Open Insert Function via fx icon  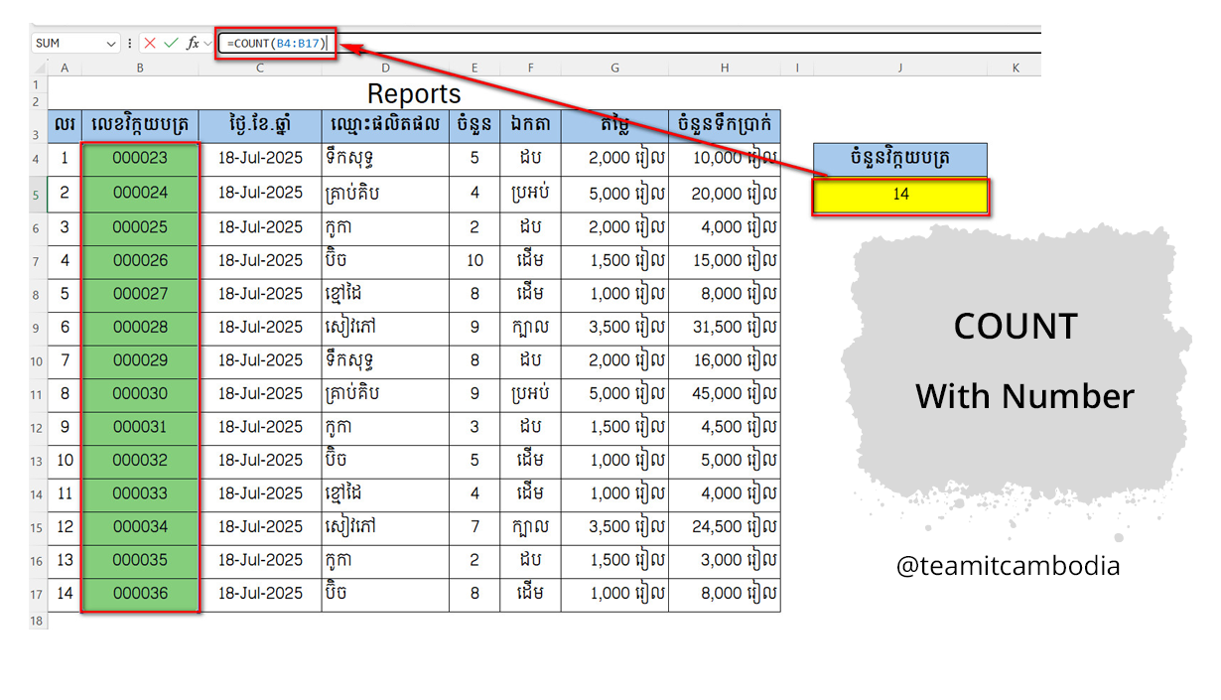[x=193, y=43]
